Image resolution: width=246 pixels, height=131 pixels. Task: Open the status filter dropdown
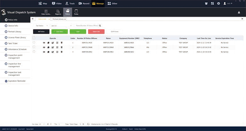click(x=41, y=25)
